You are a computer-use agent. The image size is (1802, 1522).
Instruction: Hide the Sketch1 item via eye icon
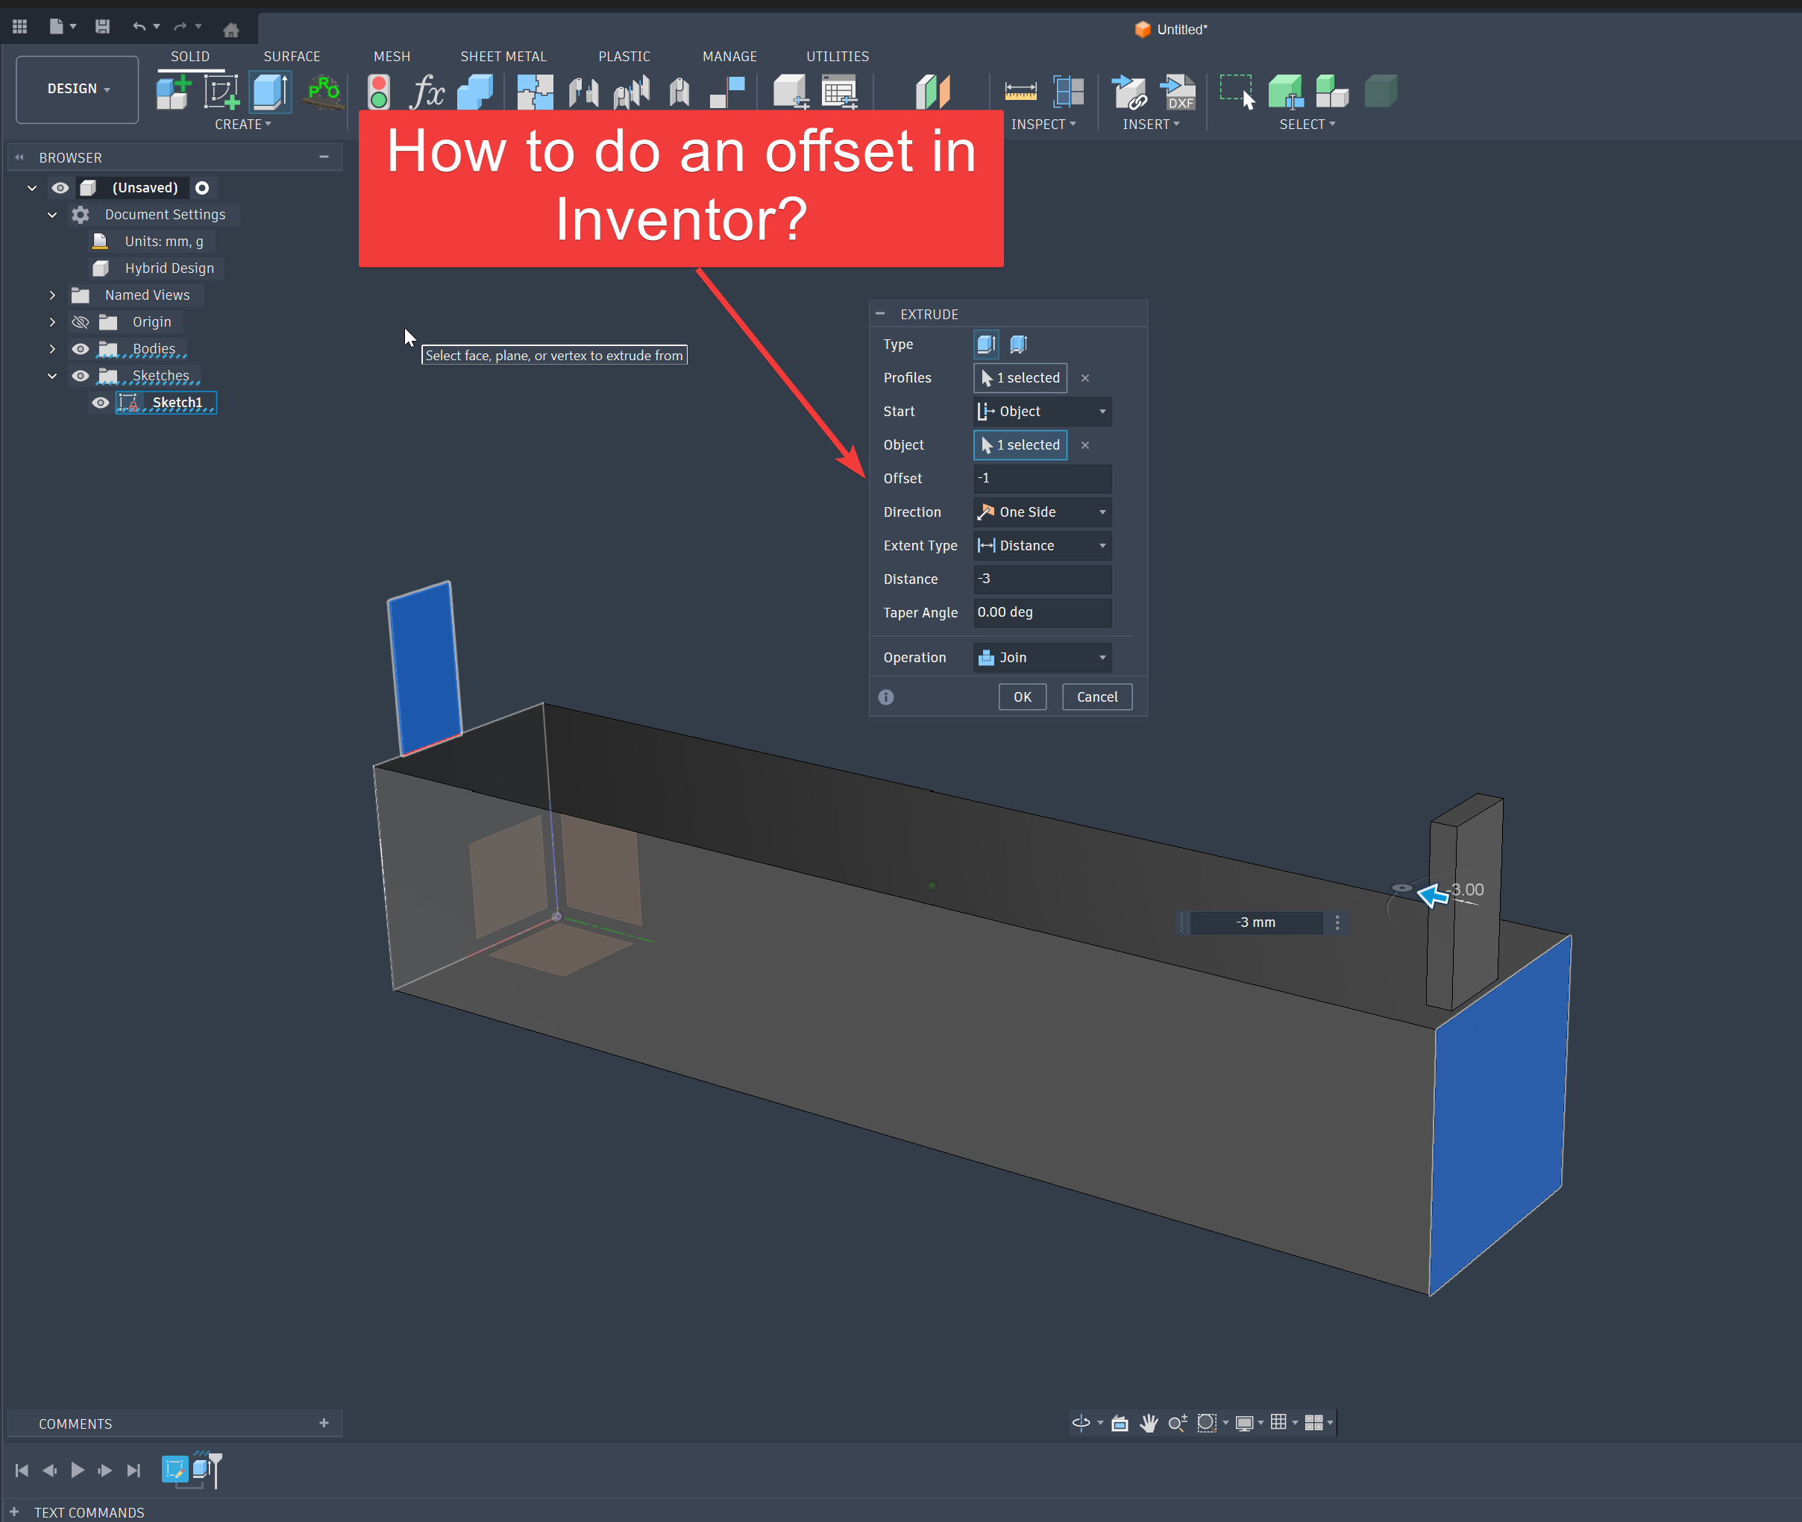coord(100,403)
